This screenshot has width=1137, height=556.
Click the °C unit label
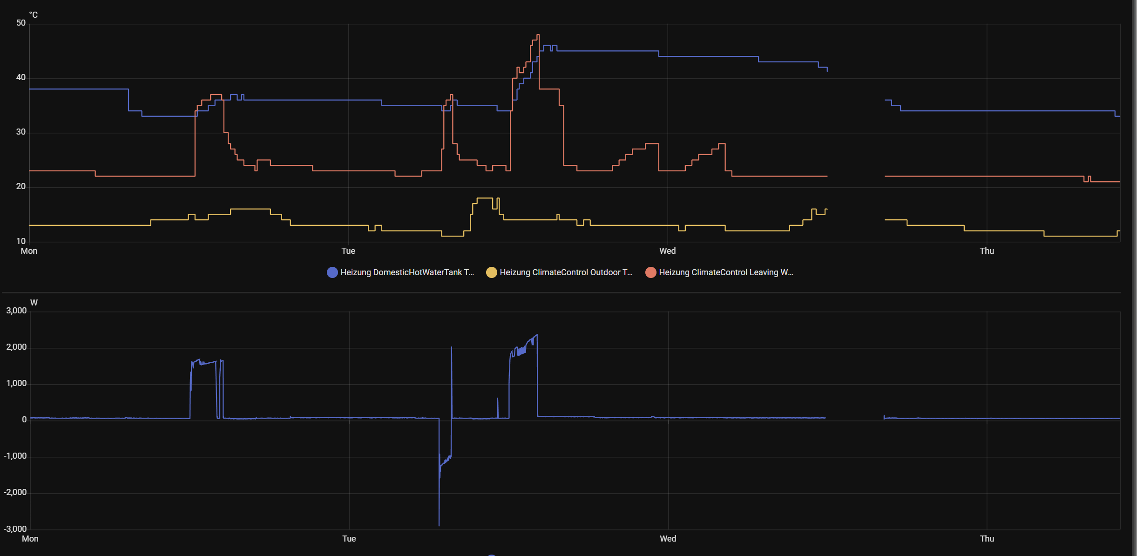(x=34, y=15)
